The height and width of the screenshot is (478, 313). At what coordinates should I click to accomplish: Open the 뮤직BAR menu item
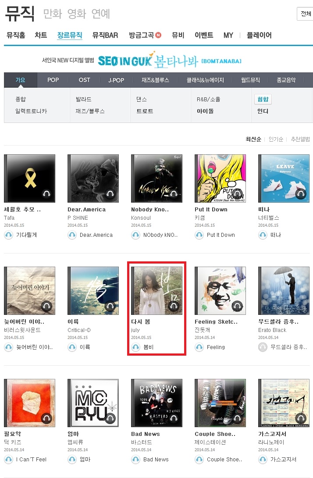coord(105,35)
